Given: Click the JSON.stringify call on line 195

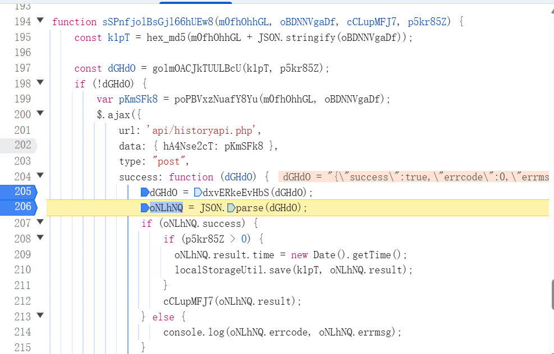Looking at the screenshot, I should click(296, 38).
